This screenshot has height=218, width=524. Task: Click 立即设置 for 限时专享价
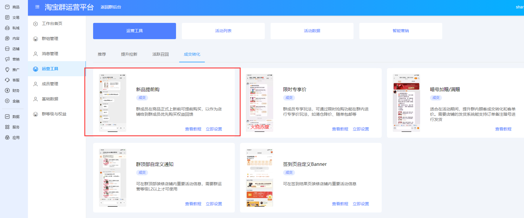(x=361, y=129)
